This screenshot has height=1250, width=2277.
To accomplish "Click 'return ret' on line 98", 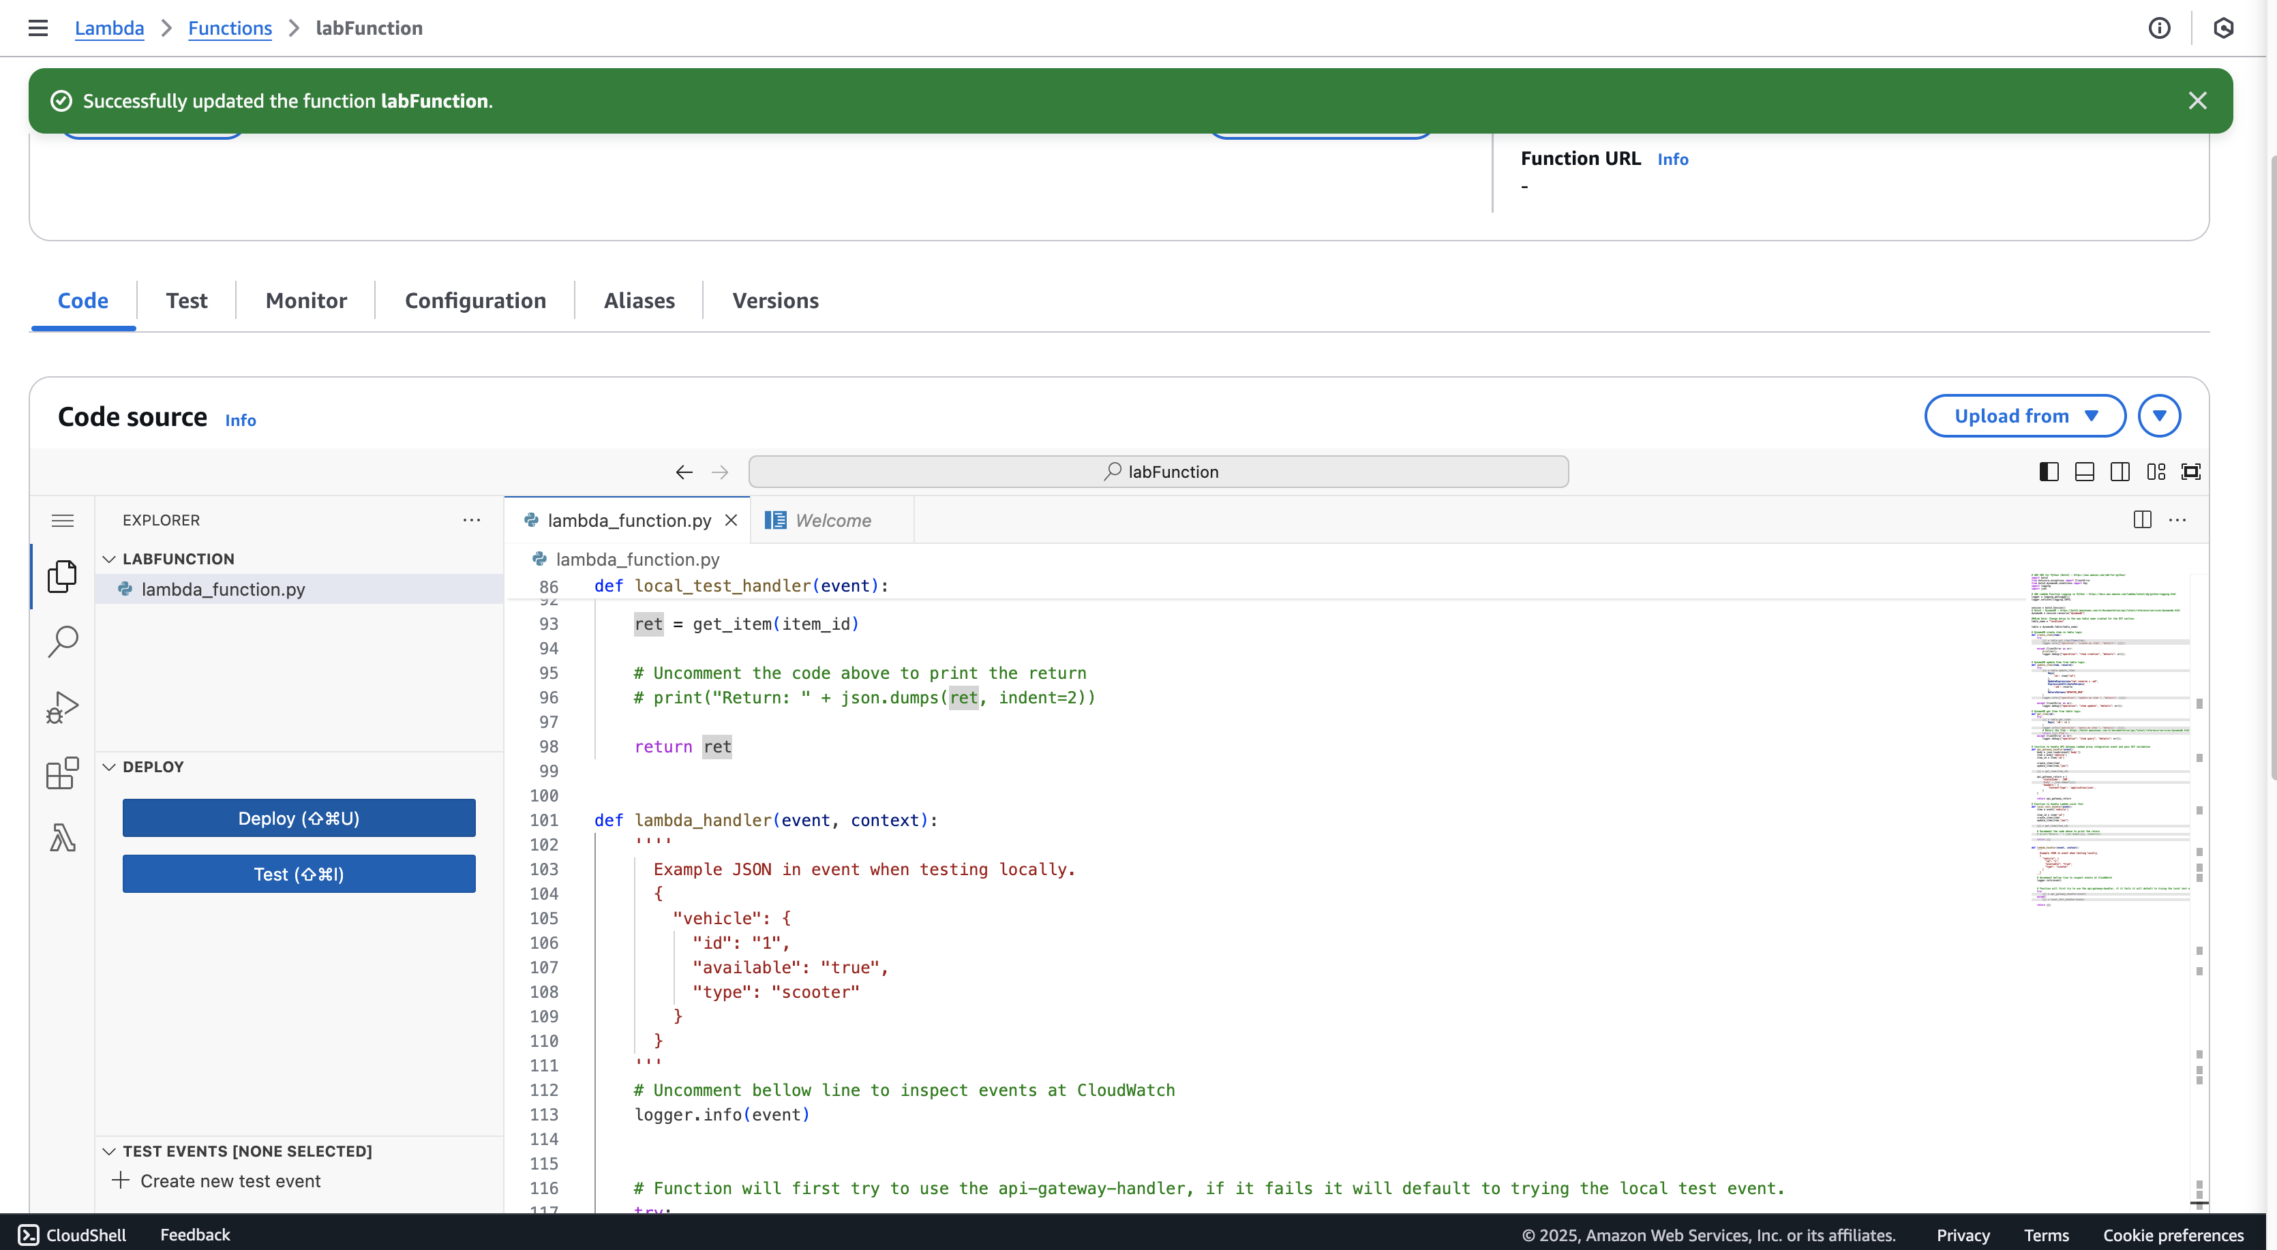I will point(683,747).
